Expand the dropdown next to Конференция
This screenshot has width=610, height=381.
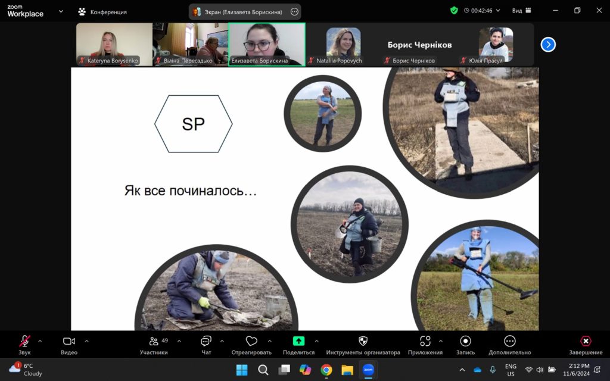[x=61, y=10]
